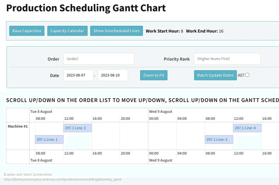Click the top Tue 8 August header
This screenshot has width=279, height=185.
pos(41,111)
